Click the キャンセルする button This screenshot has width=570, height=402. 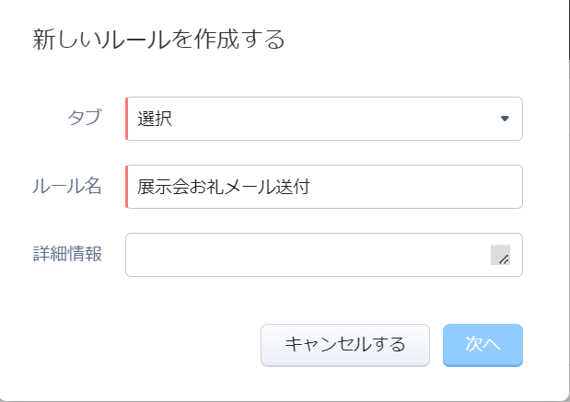(x=345, y=345)
